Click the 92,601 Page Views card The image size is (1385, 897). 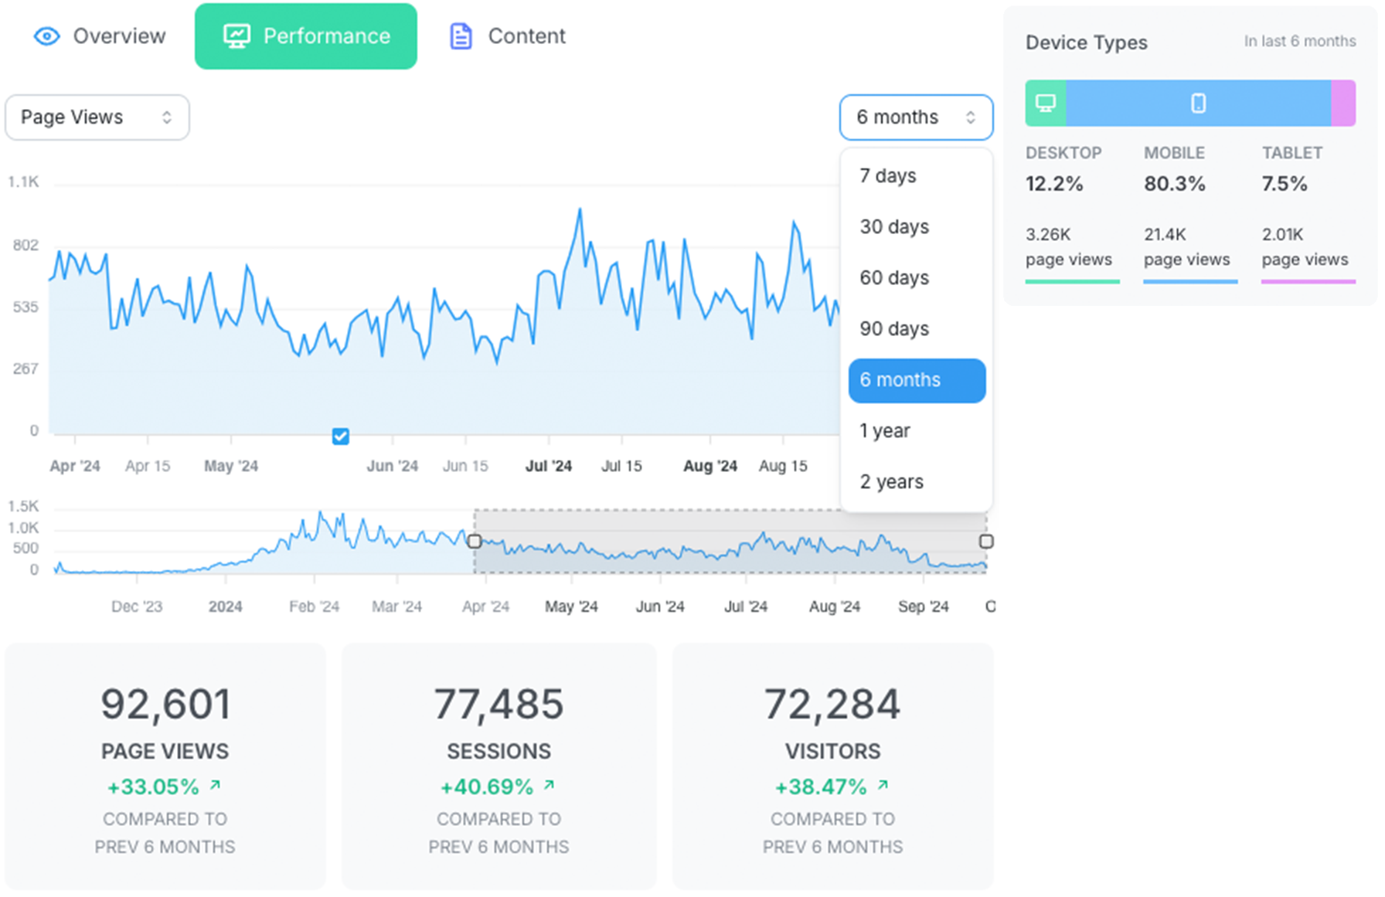click(165, 766)
